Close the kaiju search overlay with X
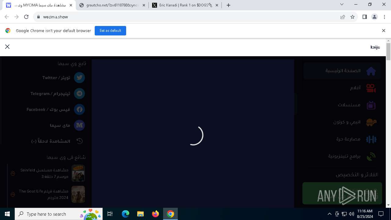391x220 pixels. pos(7,47)
